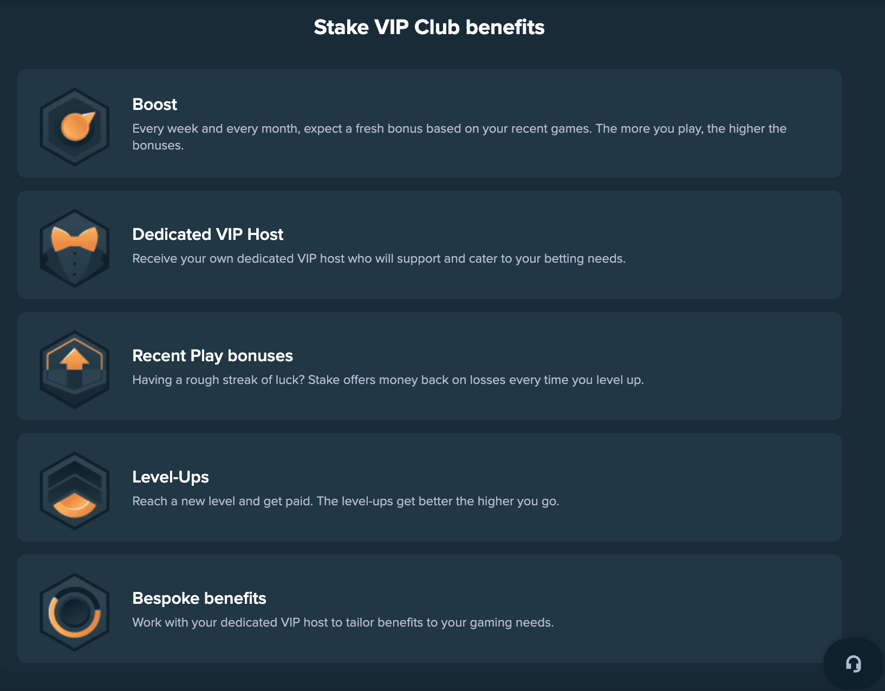Click the Boost rocket hexagon icon
The width and height of the screenshot is (885, 691).
click(x=75, y=127)
